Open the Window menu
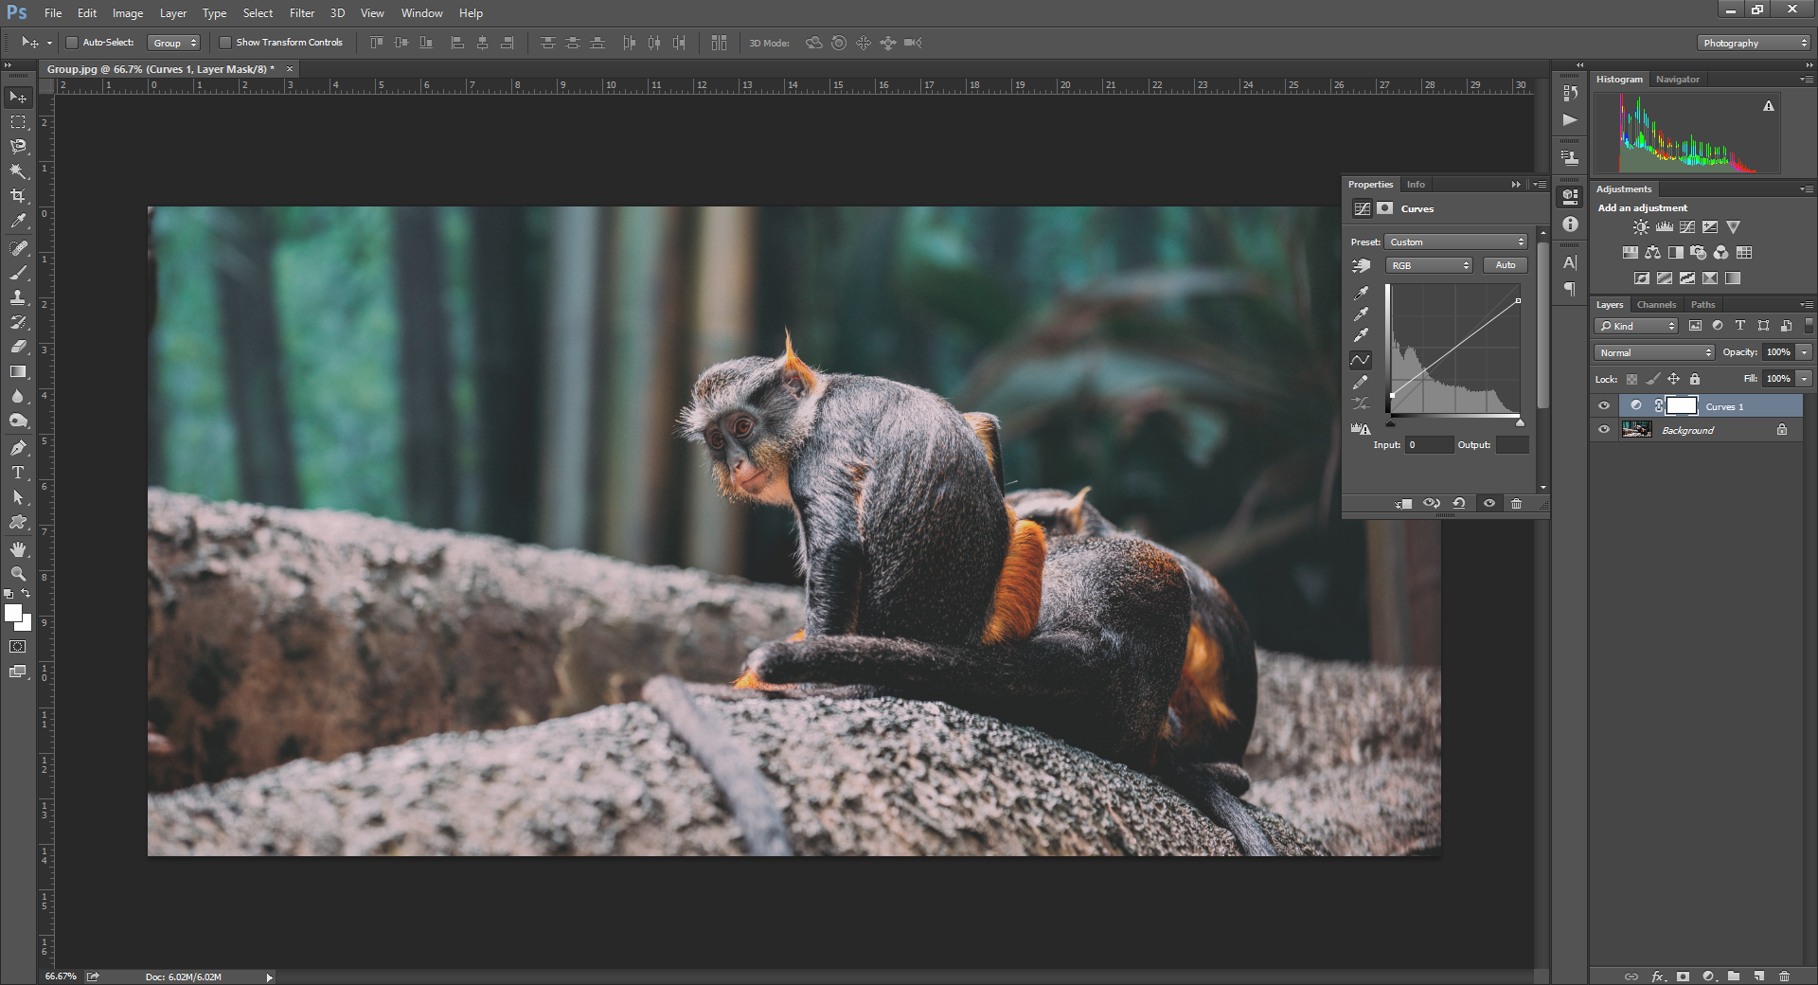 (421, 13)
